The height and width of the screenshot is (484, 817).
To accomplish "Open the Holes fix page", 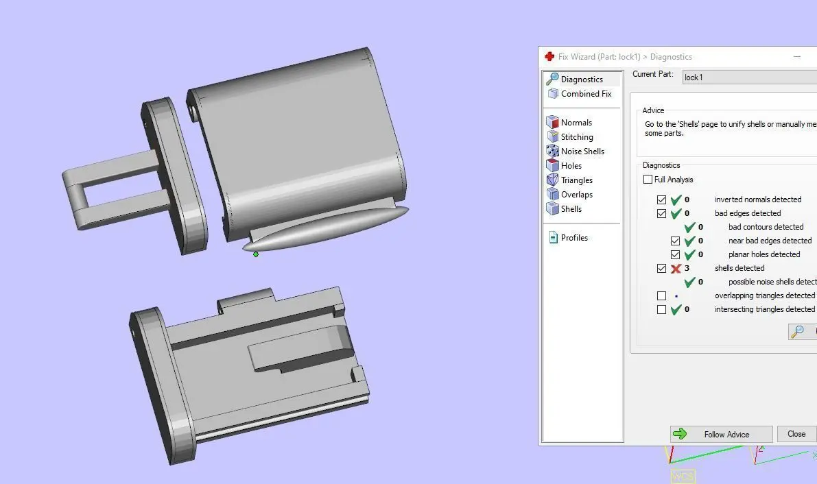I will (x=571, y=166).
